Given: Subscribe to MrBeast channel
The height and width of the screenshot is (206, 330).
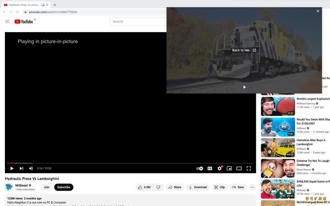Looking at the screenshot, I should [x=64, y=187].
